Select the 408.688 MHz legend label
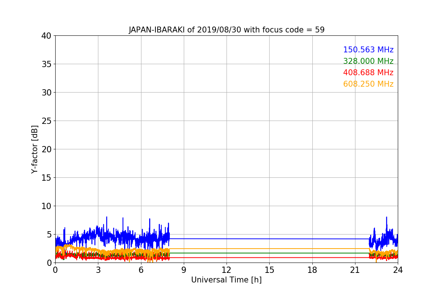The height and width of the screenshot is (295, 442). tap(368, 73)
